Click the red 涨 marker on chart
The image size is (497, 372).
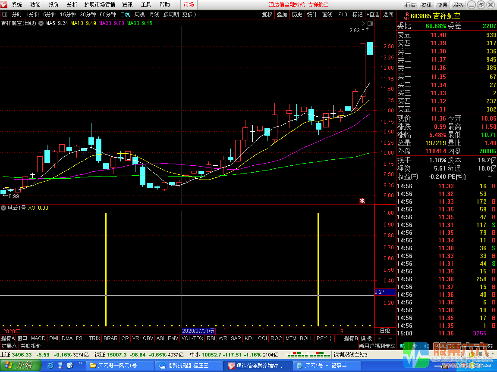(362, 201)
